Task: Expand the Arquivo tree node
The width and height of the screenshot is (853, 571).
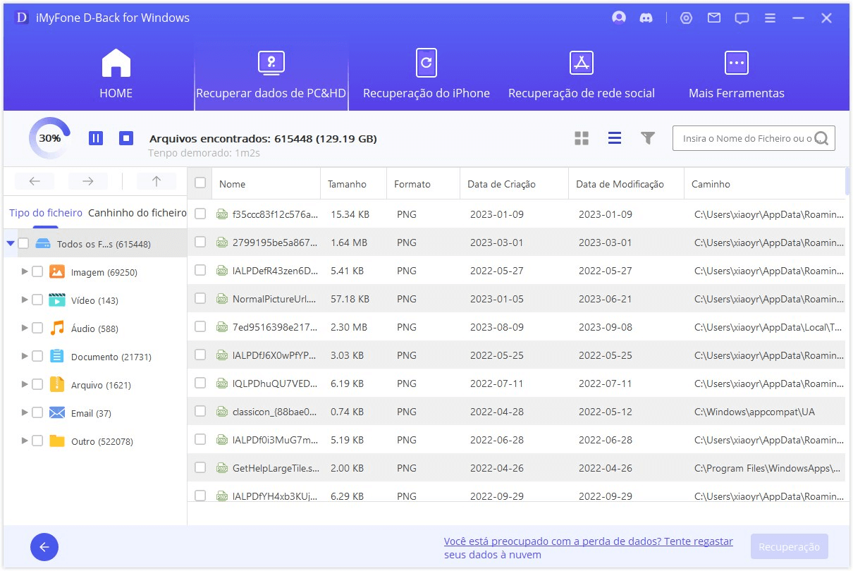Action: point(25,384)
